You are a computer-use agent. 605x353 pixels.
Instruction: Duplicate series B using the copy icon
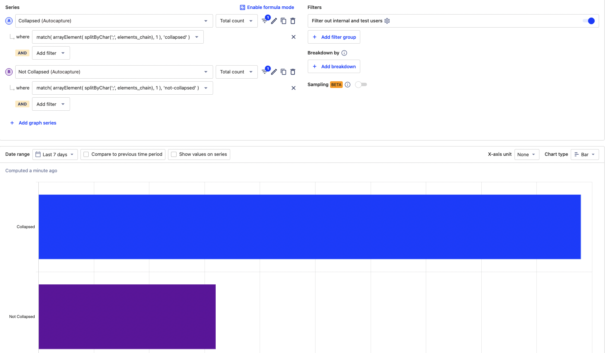point(284,72)
